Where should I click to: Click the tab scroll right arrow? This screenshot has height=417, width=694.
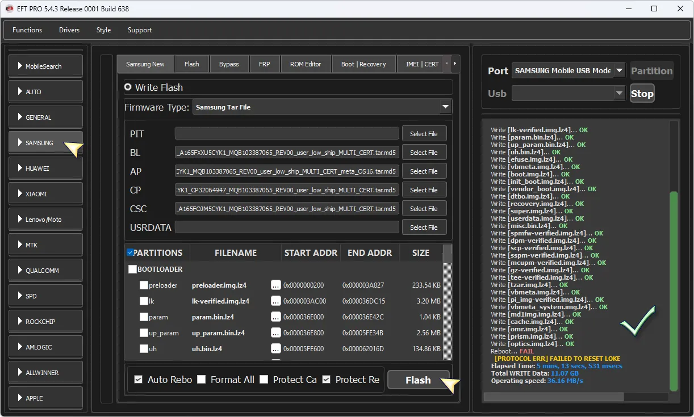(454, 64)
